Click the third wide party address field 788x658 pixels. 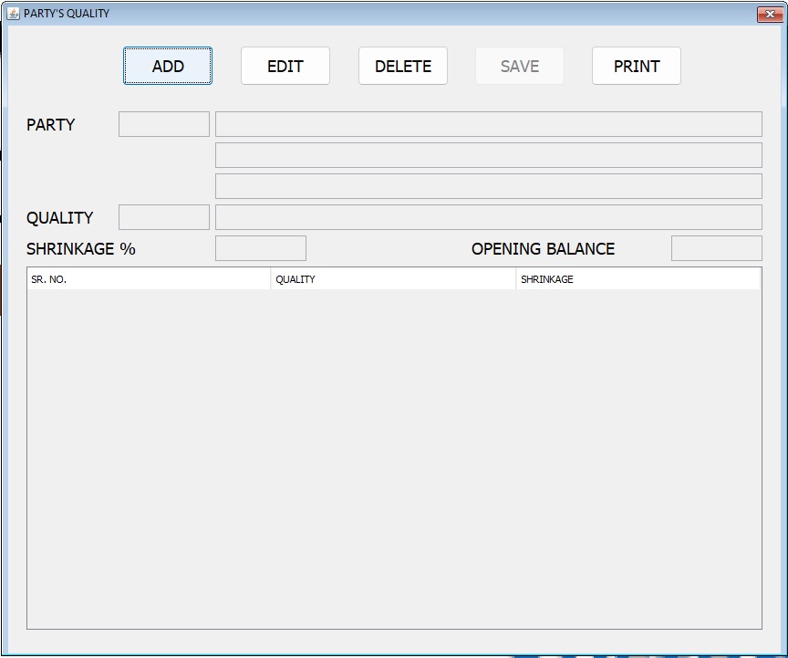(x=488, y=186)
